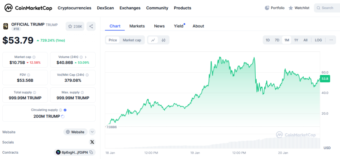The width and height of the screenshot is (340, 159).
Task: Click the $40.86B volume value
Action: coord(65,63)
